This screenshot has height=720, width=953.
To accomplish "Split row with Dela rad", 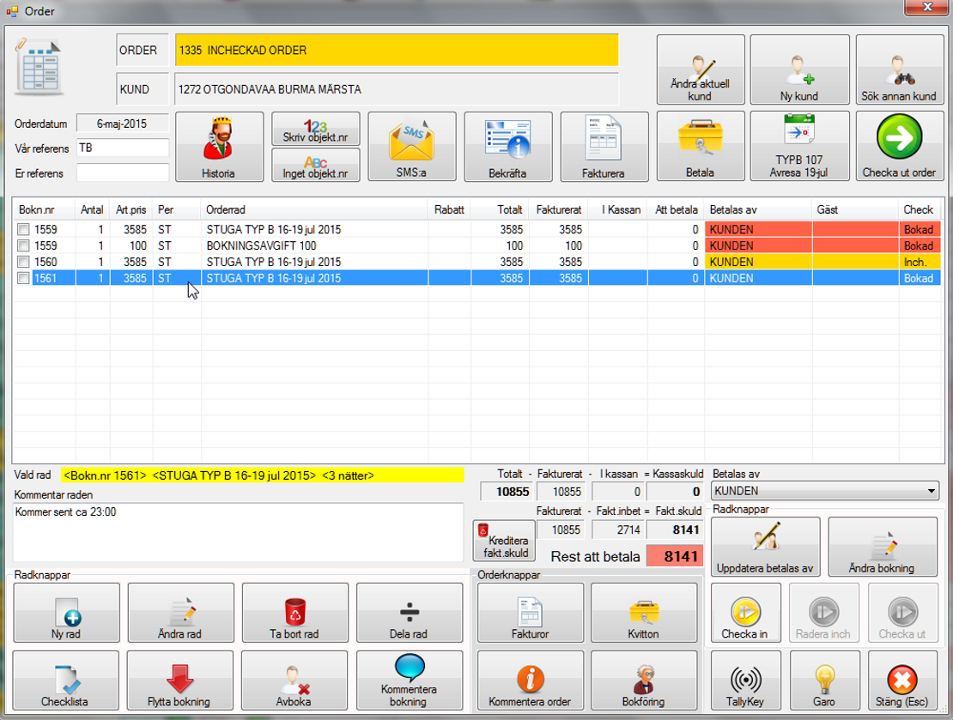I will click(409, 613).
